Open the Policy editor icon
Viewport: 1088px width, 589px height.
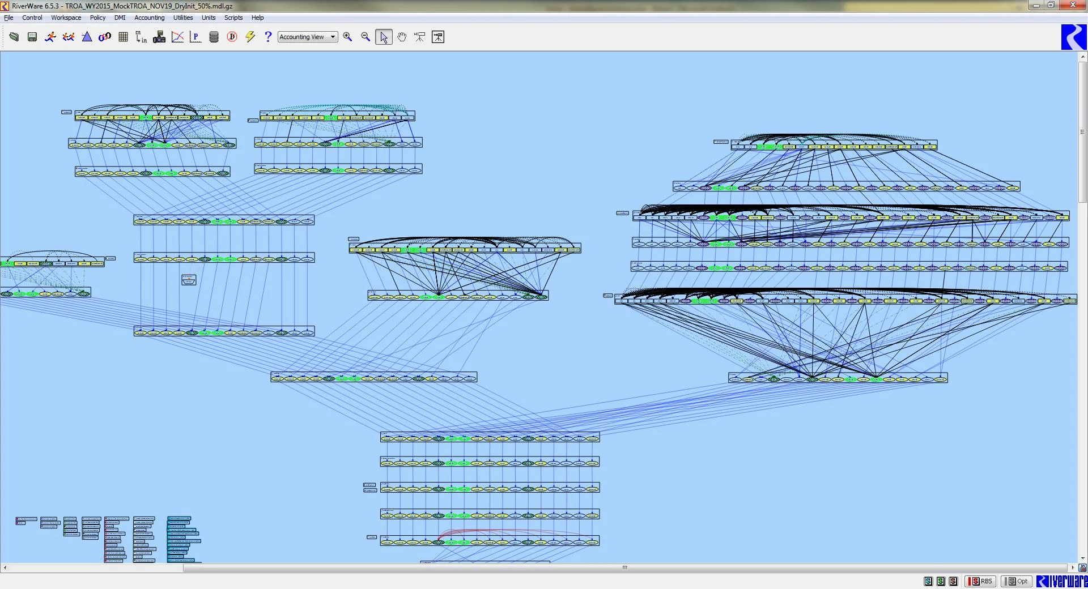click(x=195, y=37)
